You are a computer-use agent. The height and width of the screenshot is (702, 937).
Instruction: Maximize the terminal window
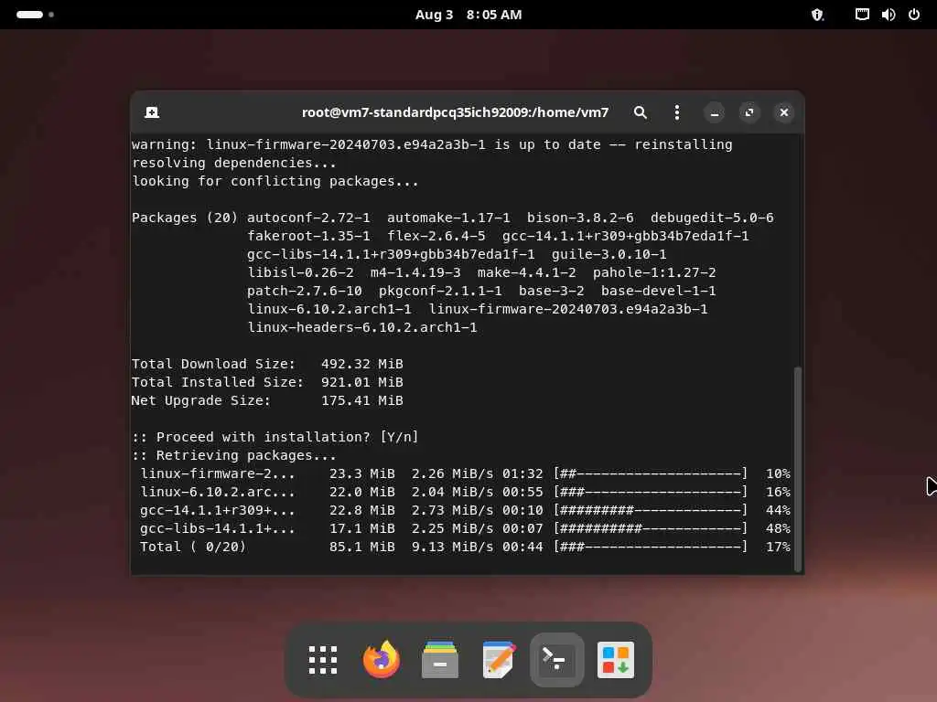pyautogui.click(x=749, y=112)
